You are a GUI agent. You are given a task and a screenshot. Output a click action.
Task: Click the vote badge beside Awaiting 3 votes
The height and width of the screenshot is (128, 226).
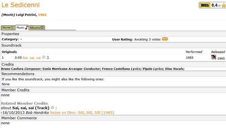165,39
